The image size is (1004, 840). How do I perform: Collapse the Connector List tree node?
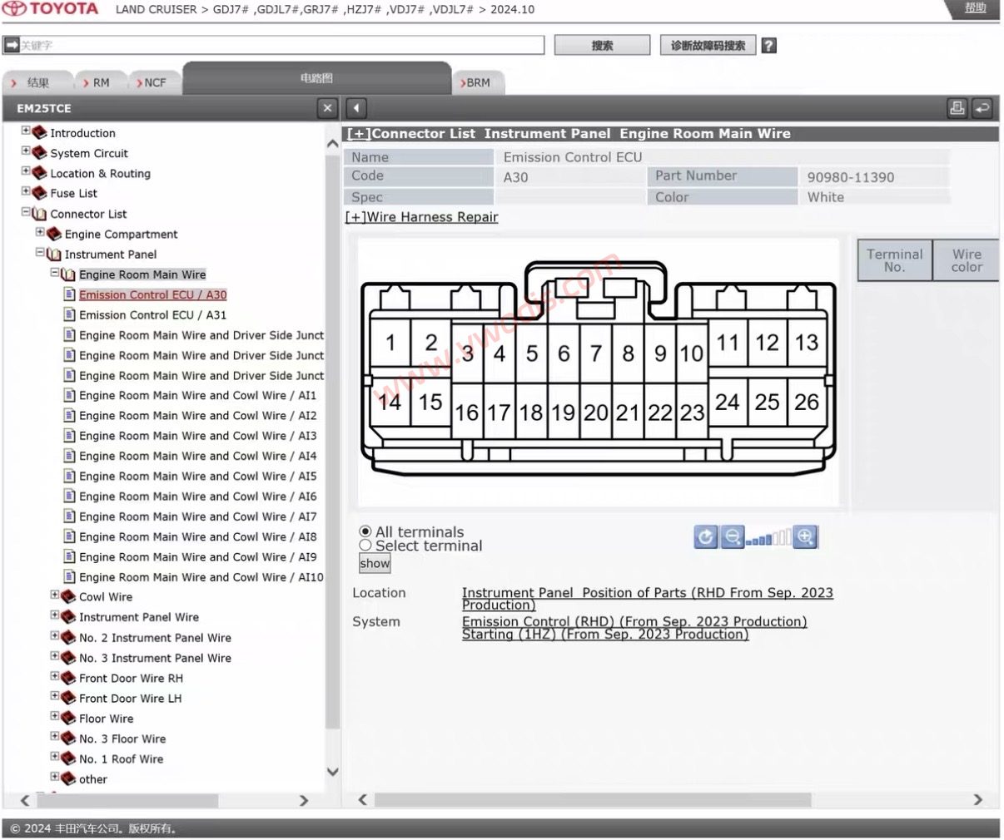point(26,212)
